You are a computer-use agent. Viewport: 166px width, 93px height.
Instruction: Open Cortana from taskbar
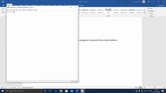(45, 91)
